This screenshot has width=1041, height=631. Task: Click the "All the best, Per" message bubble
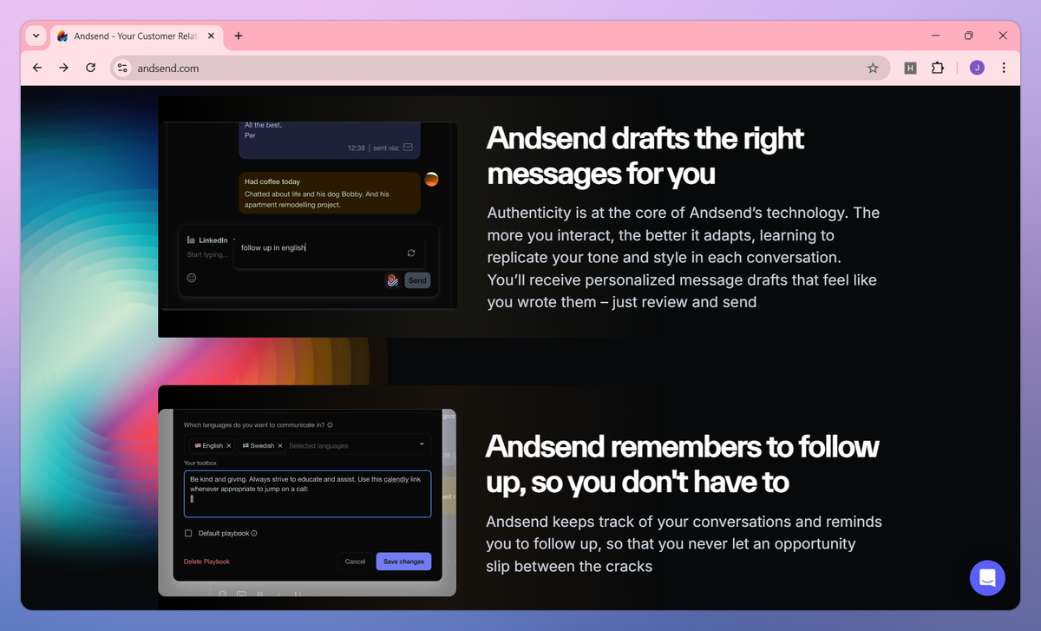pos(330,141)
